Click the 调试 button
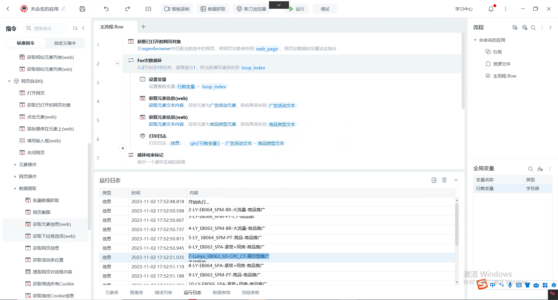This screenshot has width=558, height=300. 325,9
